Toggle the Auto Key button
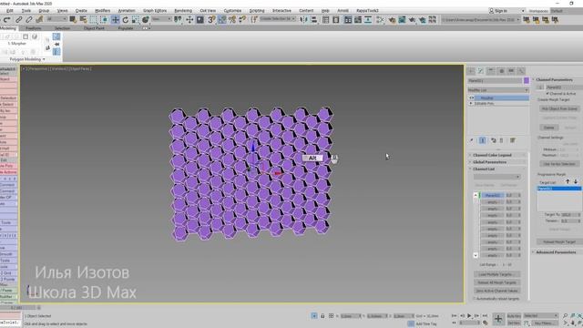Viewport: 583px width, 328px height. pyautogui.click(x=514, y=316)
